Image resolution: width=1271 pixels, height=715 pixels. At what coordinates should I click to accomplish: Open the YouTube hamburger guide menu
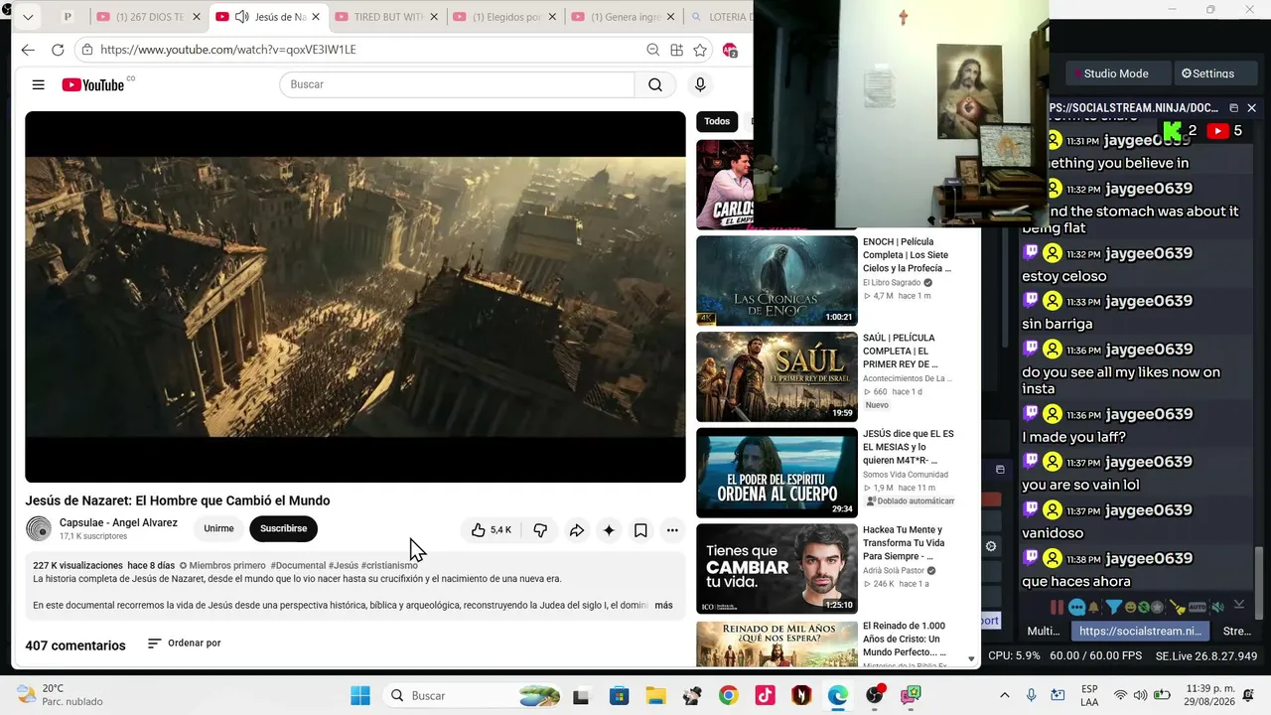point(38,84)
